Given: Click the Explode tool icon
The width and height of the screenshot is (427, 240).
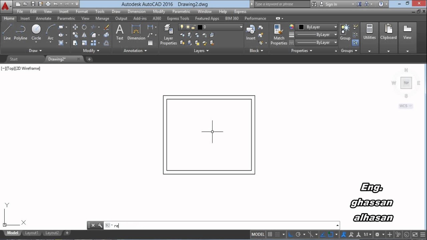Looking at the screenshot, I should pyautogui.click(x=106, y=35).
